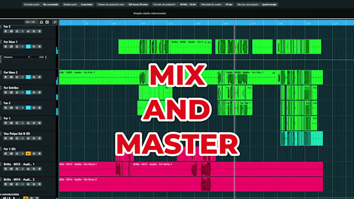Image resolution: width=354 pixels, height=199 pixels.
Task: Click the ruler at the 1:00 mark
Action: [143, 23]
